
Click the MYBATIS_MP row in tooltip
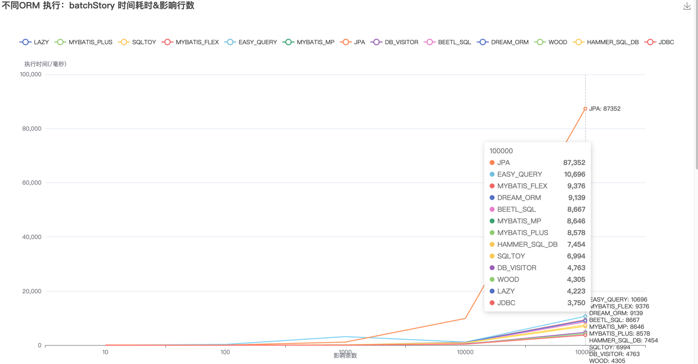point(537,221)
